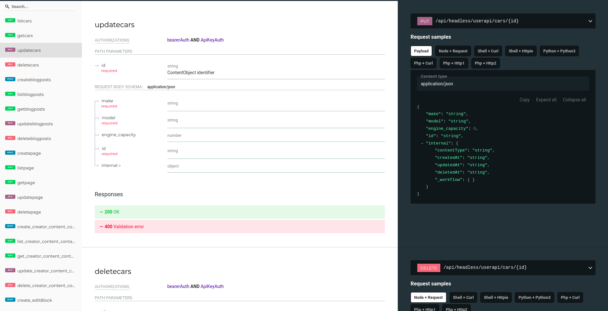Viewport: 608px width, 311px height.
Task: Expand the DELETE endpoint chevron
Action: [590, 268]
